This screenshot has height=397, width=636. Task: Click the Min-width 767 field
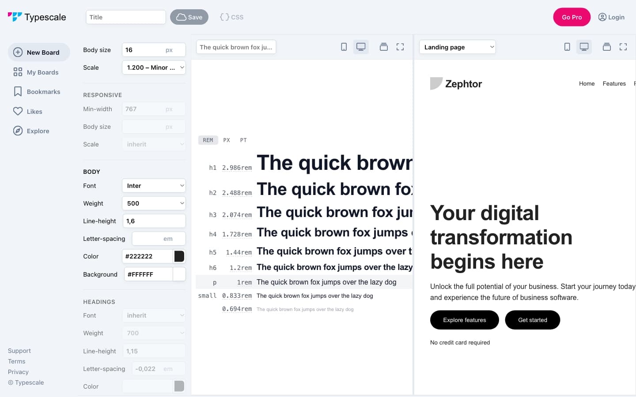(154, 109)
